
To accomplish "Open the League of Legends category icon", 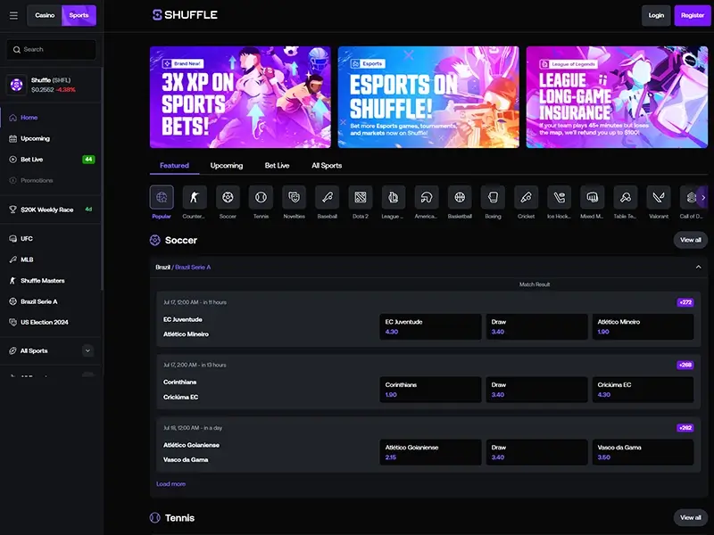I will [x=394, y=197].
